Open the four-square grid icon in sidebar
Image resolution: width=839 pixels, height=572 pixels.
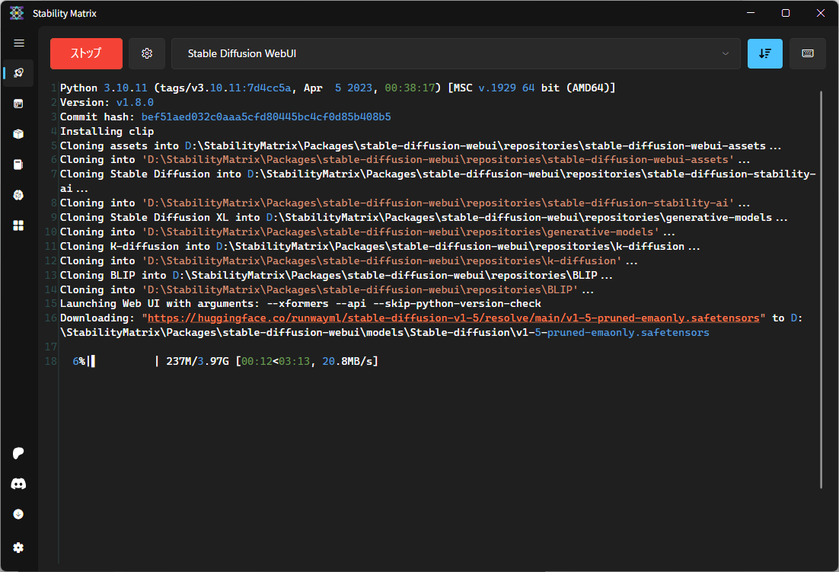click(x=19, y=225)
